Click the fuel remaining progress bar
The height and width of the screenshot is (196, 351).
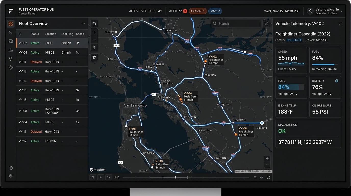tap(325, 65)
